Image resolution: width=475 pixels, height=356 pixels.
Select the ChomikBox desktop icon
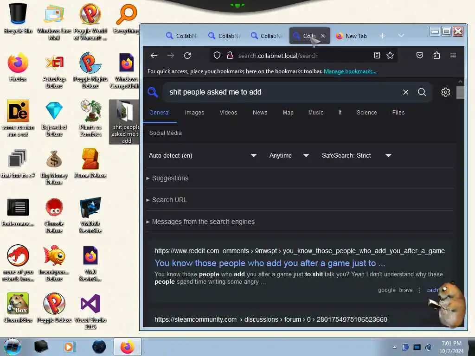point(18,308)
